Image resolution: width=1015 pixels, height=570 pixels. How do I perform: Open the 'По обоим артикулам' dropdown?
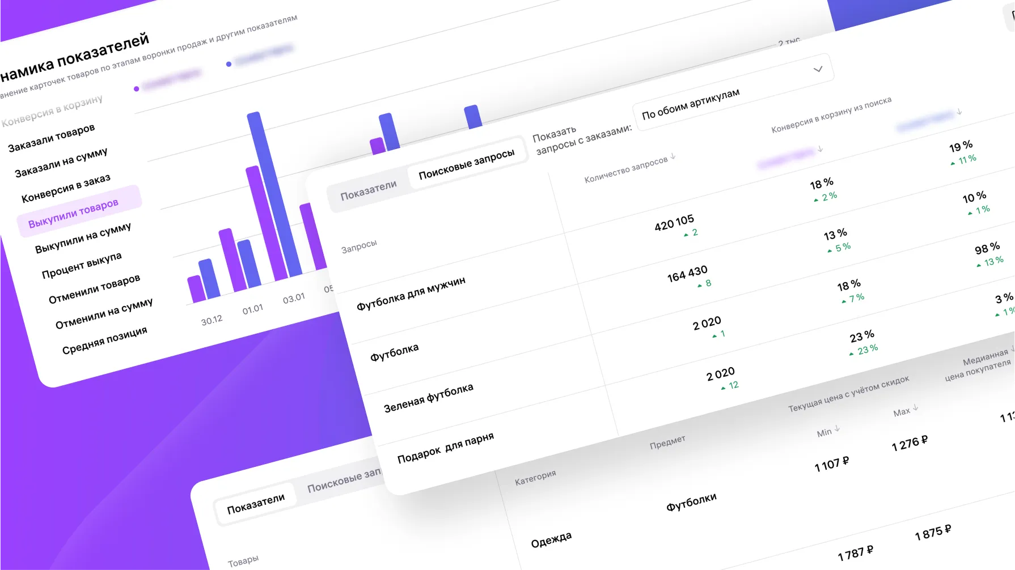coord(733,92)
